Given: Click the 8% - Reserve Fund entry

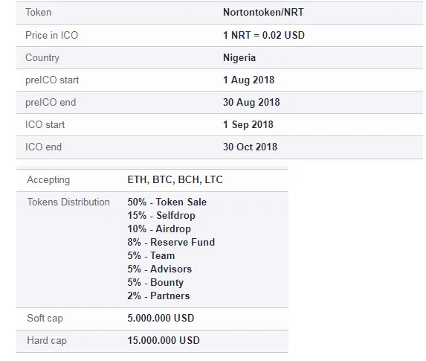Looking at the screenshot, I should 171,242.
